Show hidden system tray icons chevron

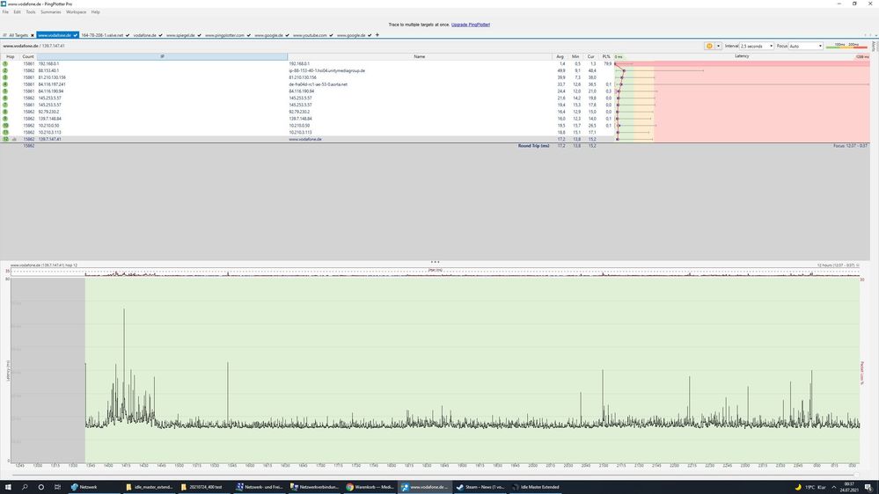tap(833, 487)
